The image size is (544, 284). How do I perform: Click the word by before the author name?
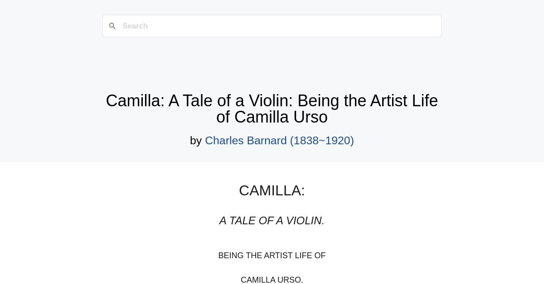(197, 140)
